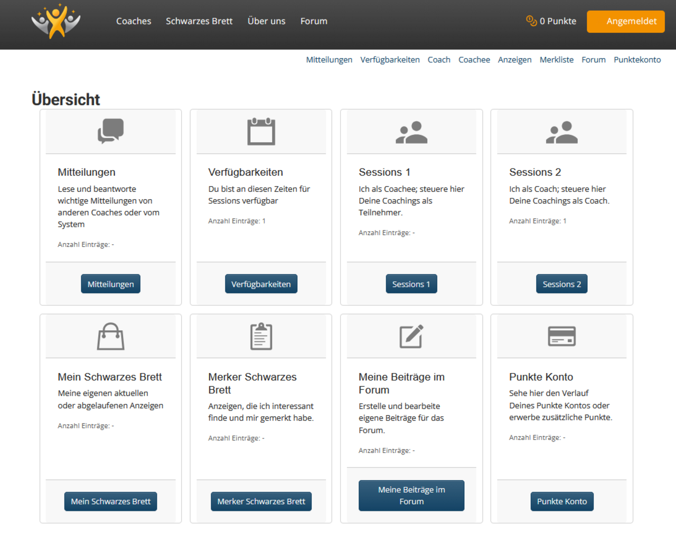Click the people icon above Sessions 2
This screenshot has width=676, height=542.
point(561,133)
